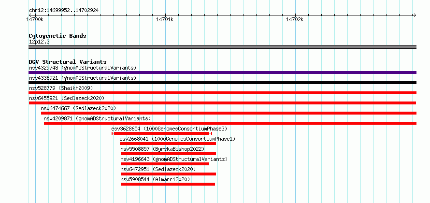Click the gray 12p12.3 cytogenetic band
Image resolution: width=430 pixels, height=203 pixels.
(222, 47)
